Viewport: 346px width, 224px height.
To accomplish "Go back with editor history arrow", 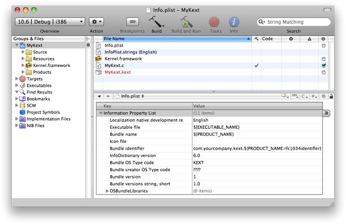I will click(99, 96).
